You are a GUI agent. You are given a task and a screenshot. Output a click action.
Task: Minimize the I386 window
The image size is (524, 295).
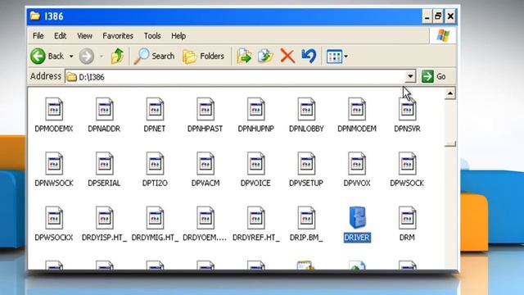click(427, 16)
